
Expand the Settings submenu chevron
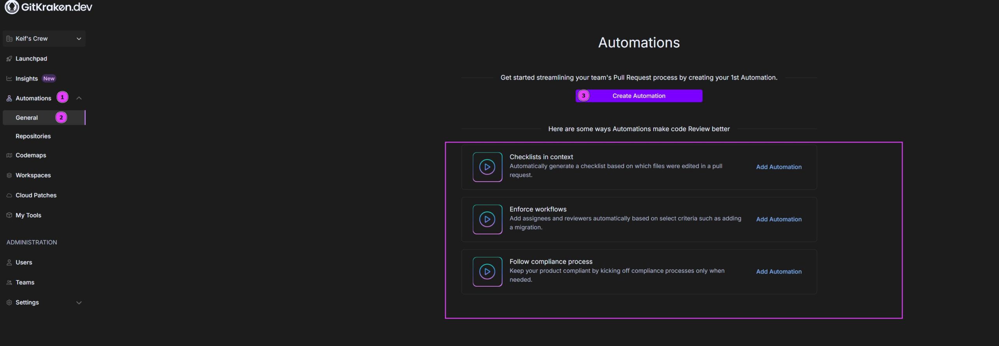79,302
